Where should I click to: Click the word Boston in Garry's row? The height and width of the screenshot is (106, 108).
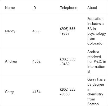pos(93,104)
